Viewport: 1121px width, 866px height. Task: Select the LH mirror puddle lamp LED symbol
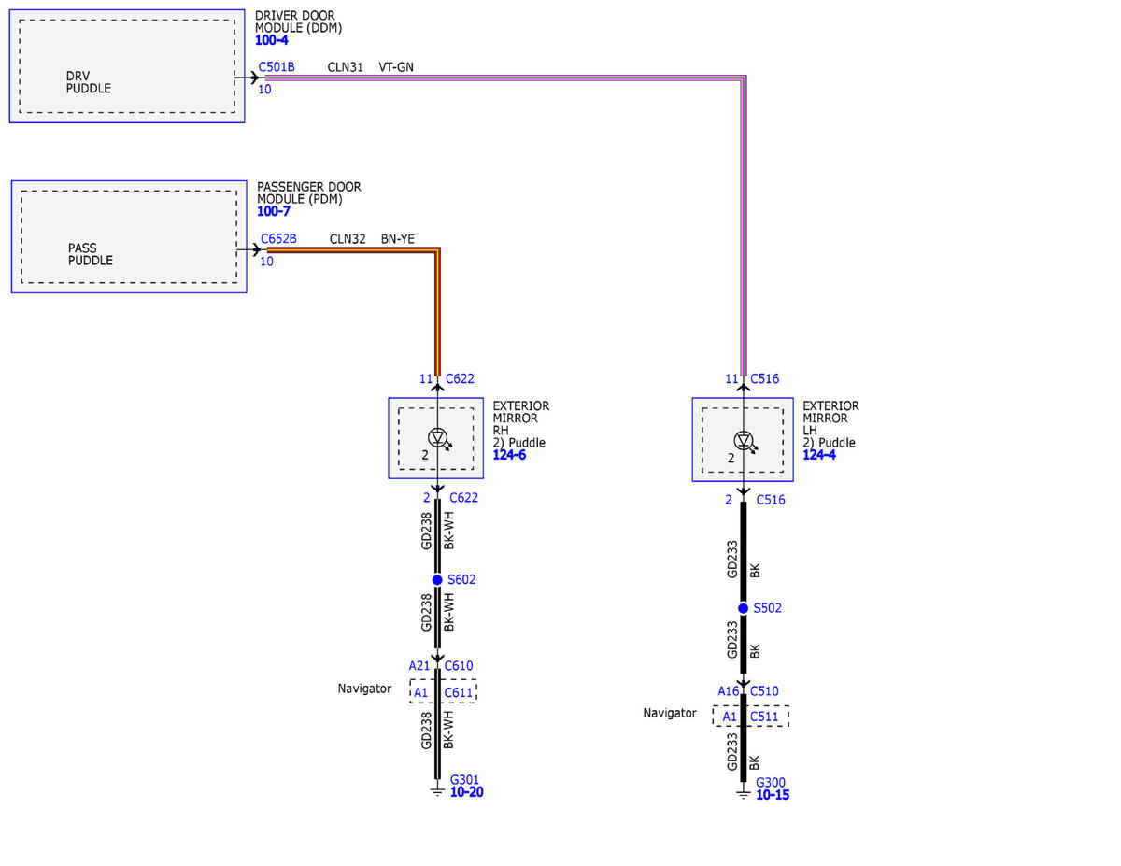coord(744,439)
